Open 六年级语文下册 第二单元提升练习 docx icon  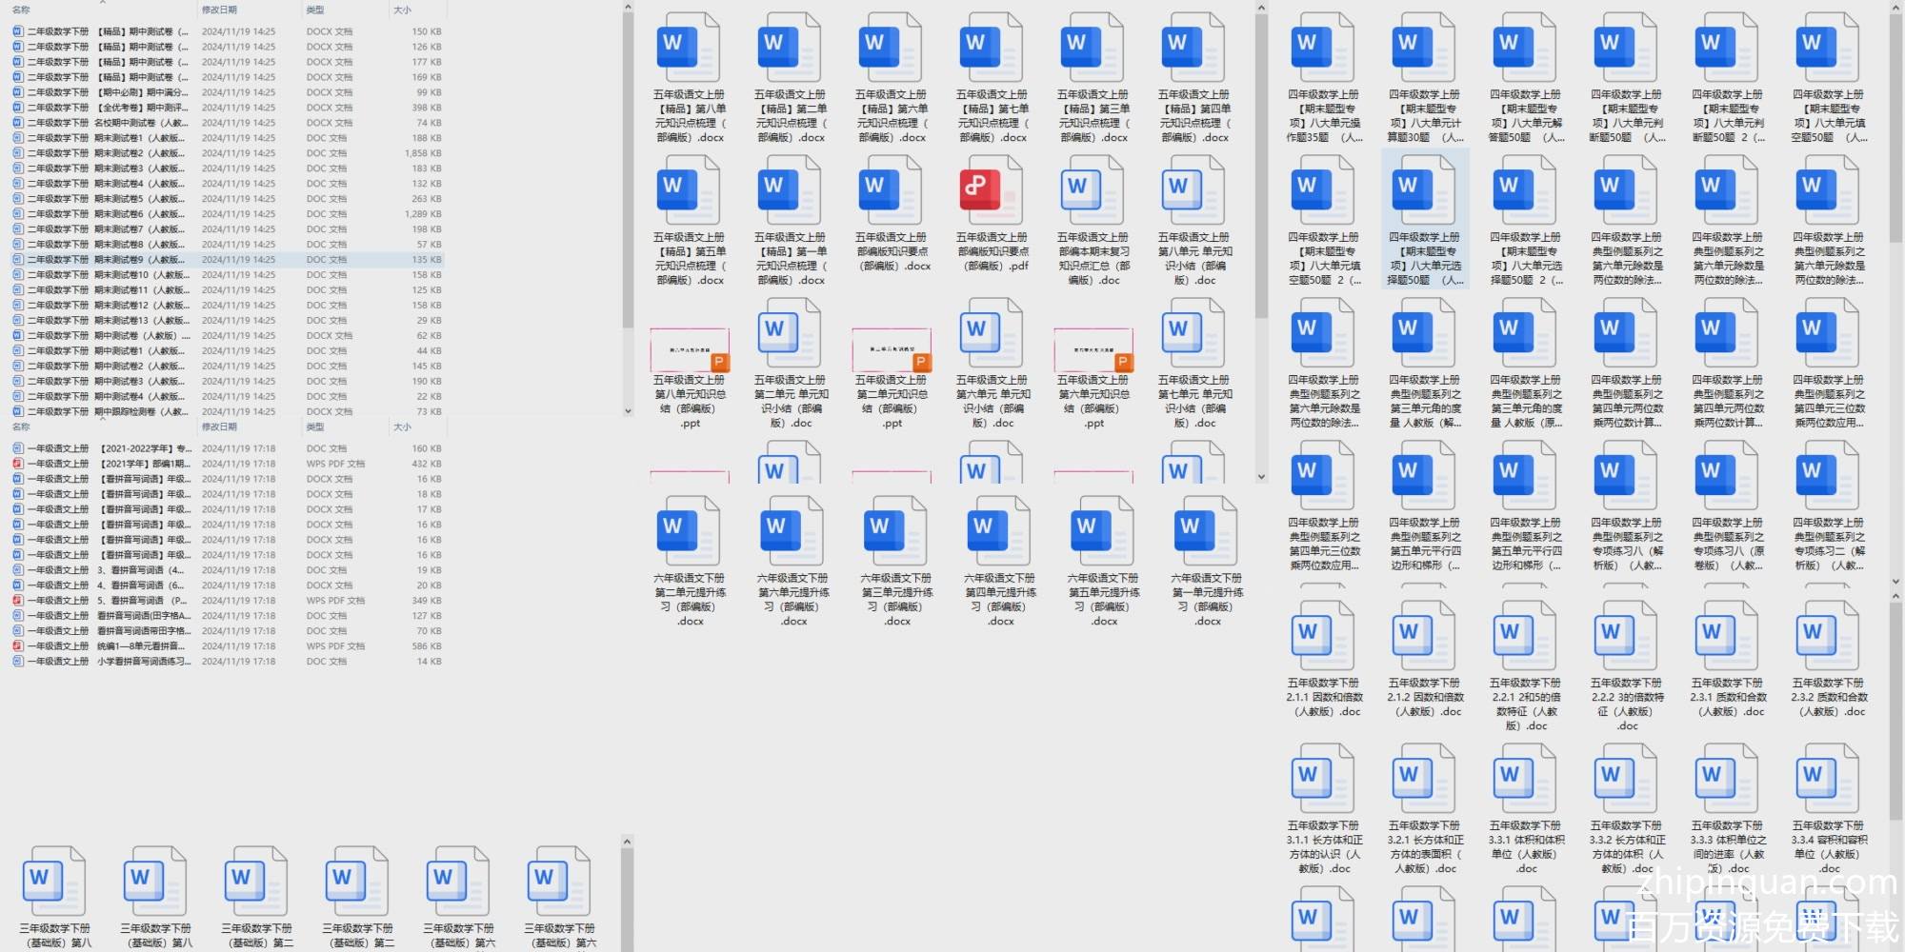(x=690, y=530)
